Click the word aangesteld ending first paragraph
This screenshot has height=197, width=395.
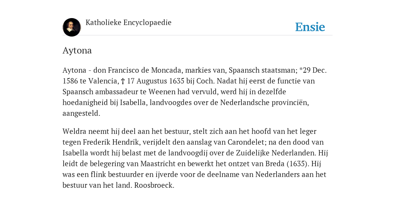pos(81,114)
